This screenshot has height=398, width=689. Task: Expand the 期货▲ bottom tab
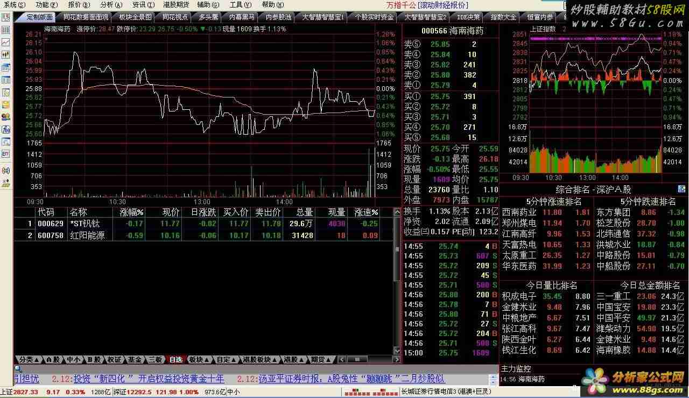click(321, 359)
